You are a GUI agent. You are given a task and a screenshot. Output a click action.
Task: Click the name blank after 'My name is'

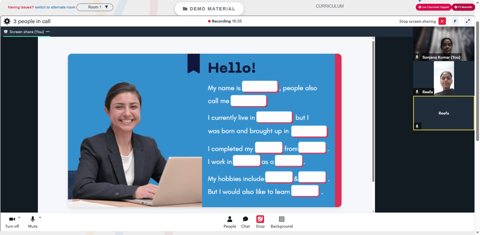point(260,87)
